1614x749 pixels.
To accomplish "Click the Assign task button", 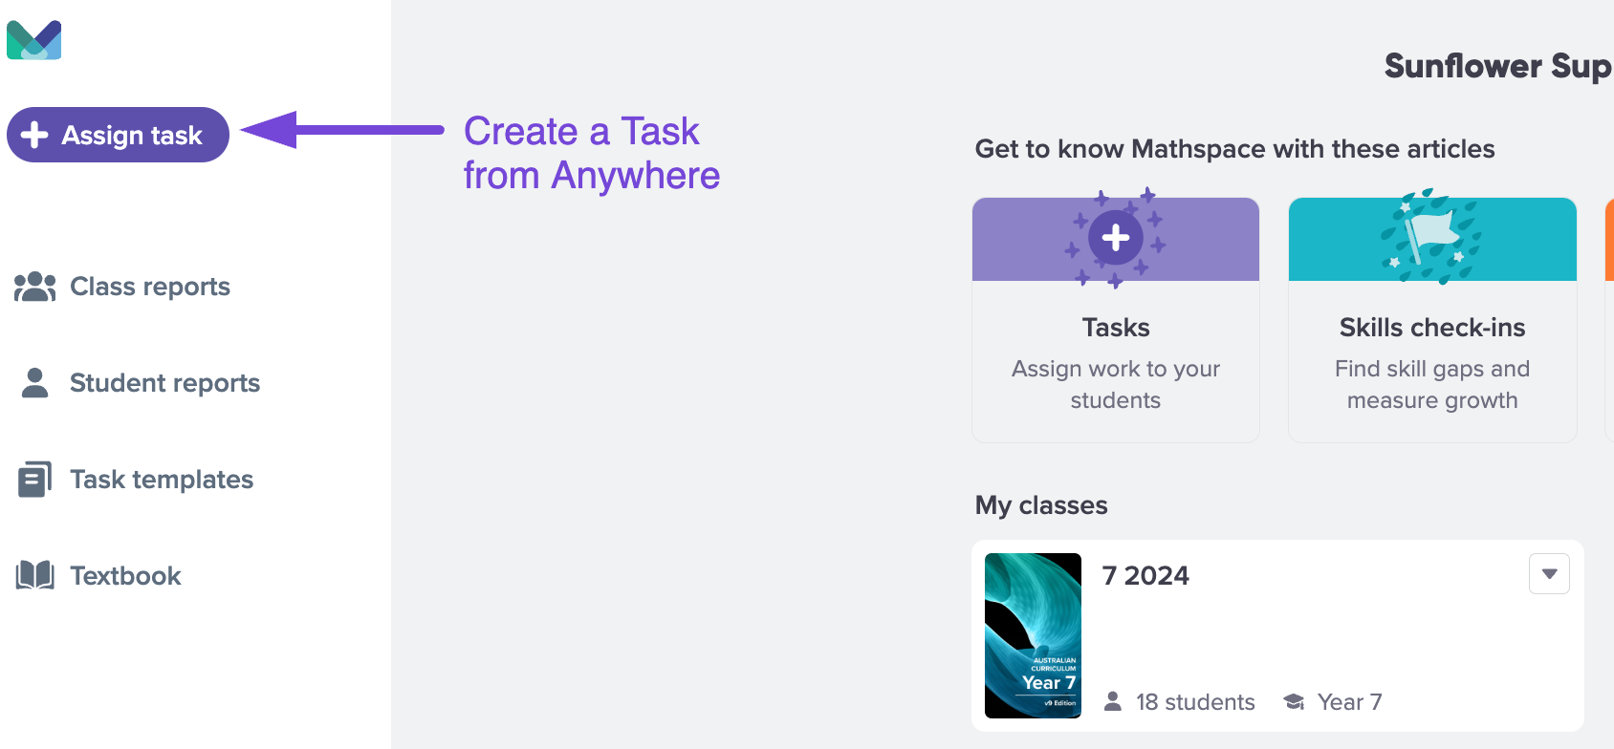I will (x=118, y=135).
